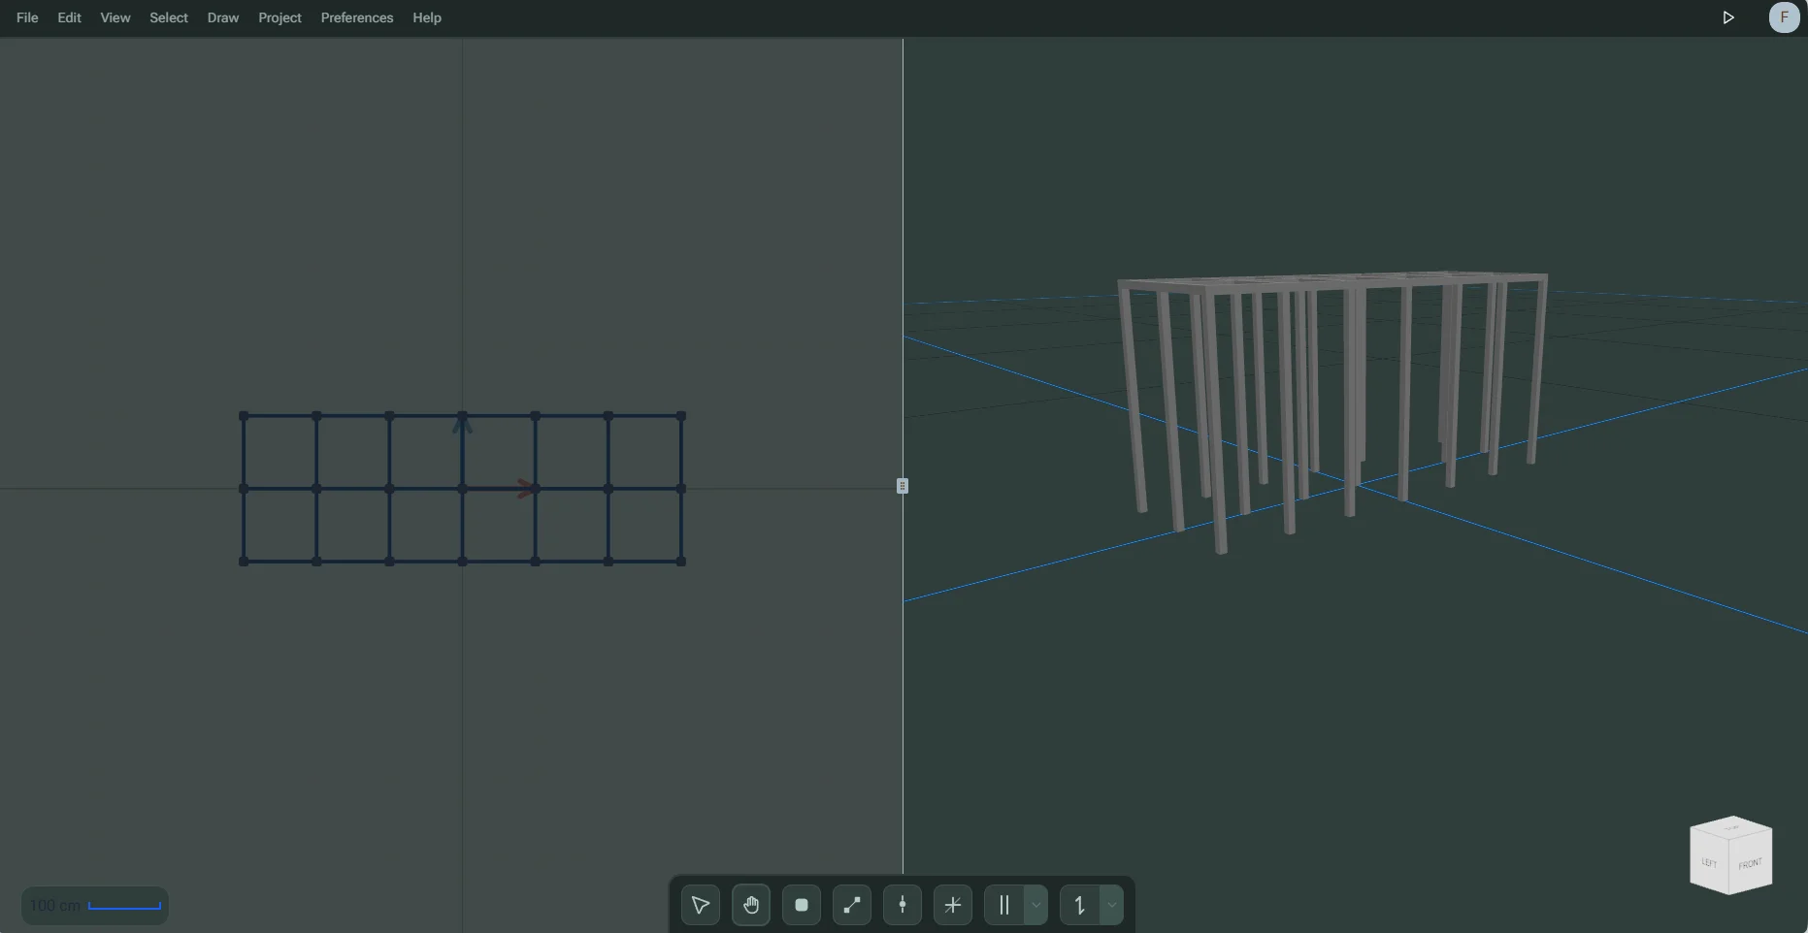The width and height of the screenshot is (1808, 933).
Task: Run the project with the play button
Action: click(1727, 17)
